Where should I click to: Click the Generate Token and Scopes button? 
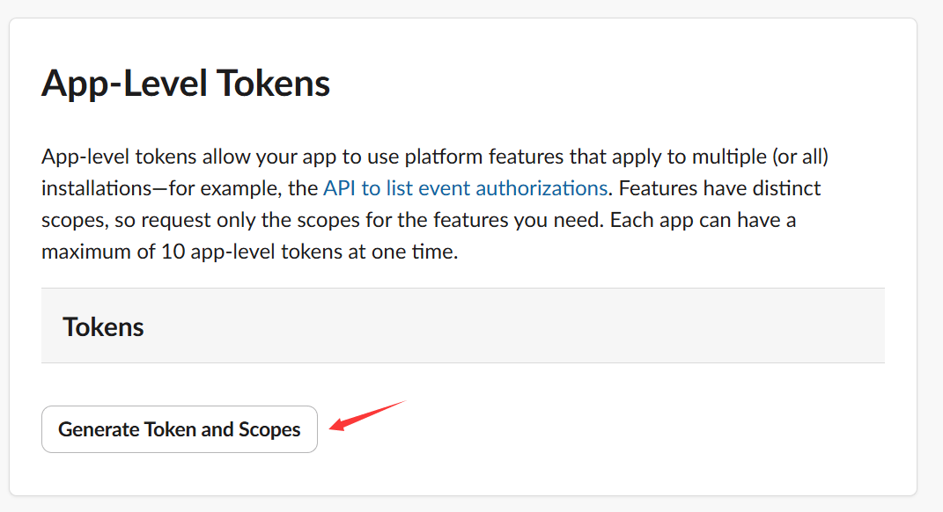click(x=180, y=429)
